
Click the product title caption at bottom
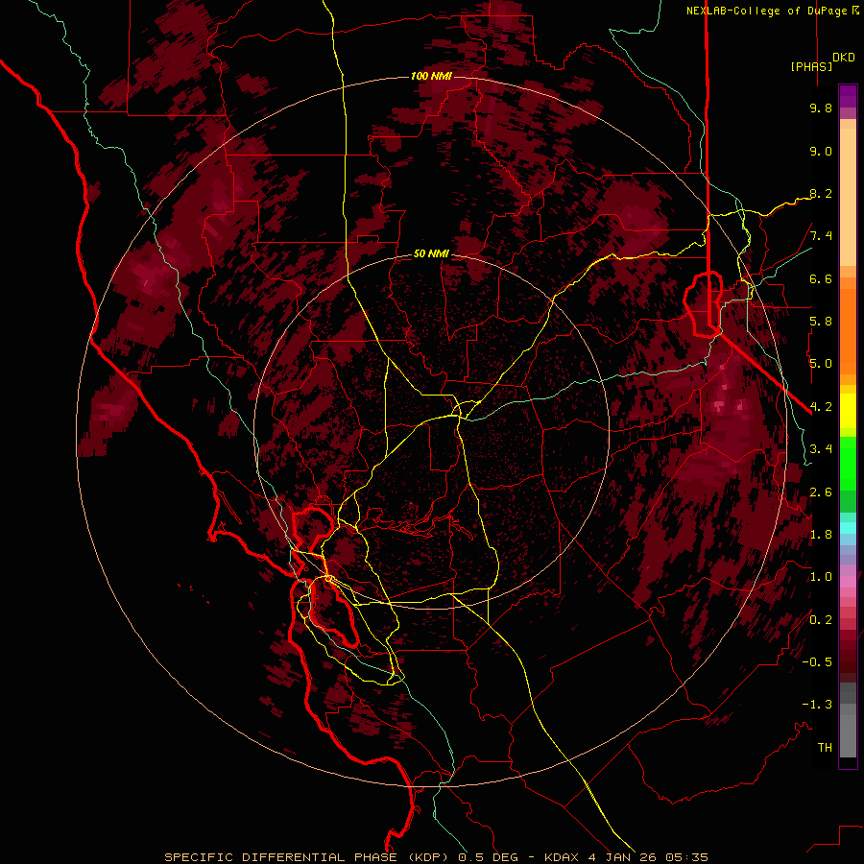[x=437, y=857]
